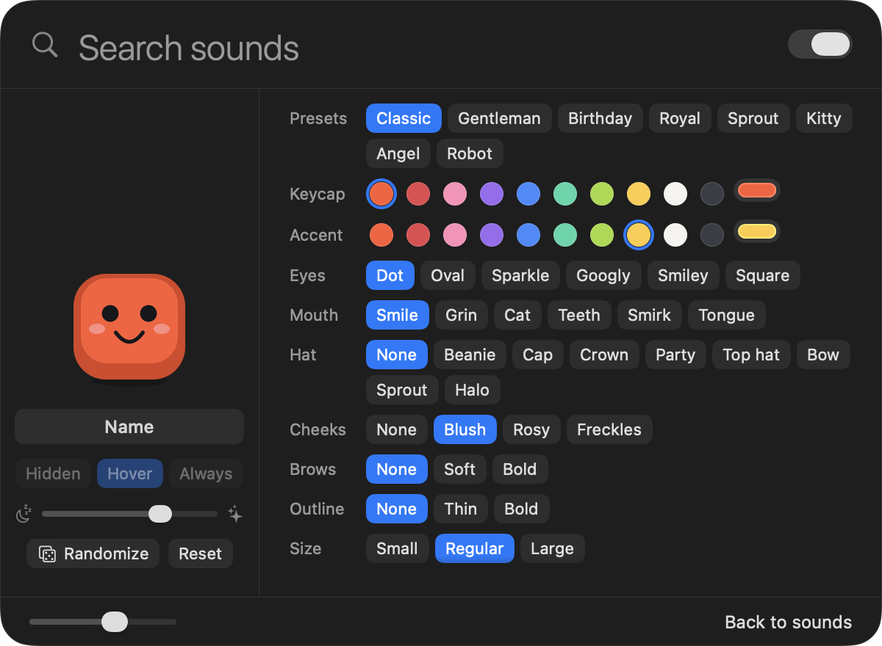The height and width of the screenshot is (646, 882).
Task: Select Googly eyes
Action: [603, 275]
